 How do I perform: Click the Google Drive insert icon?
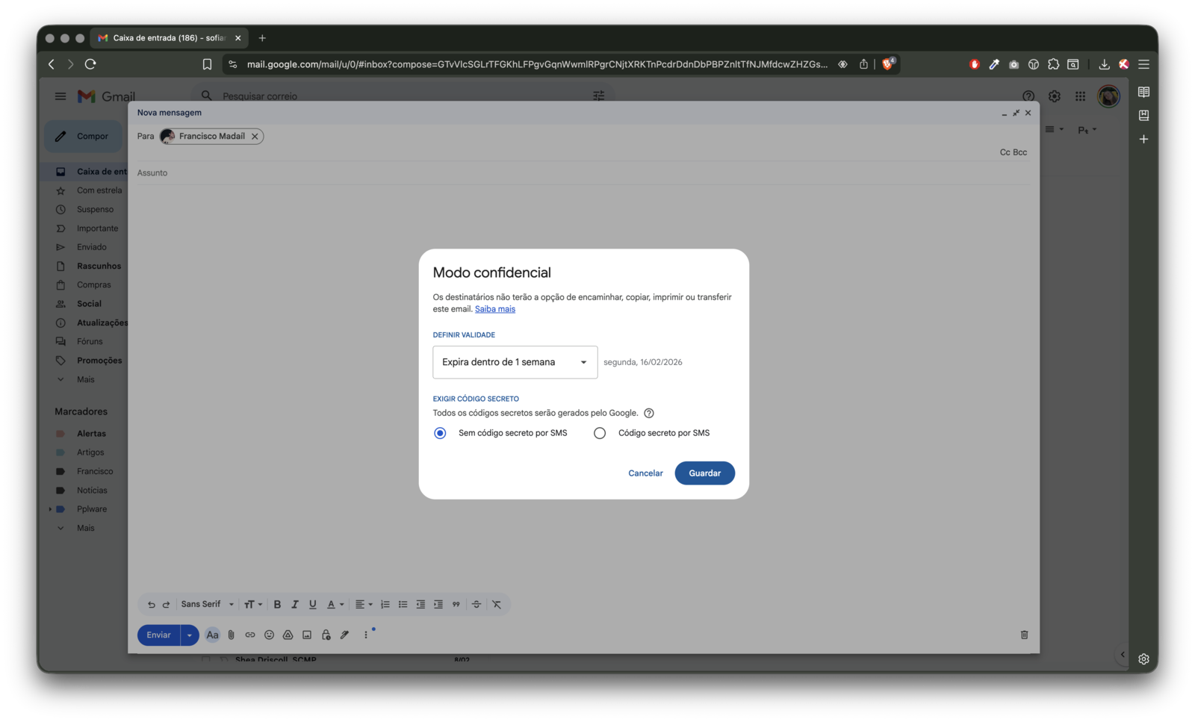(x=288, y=635)
